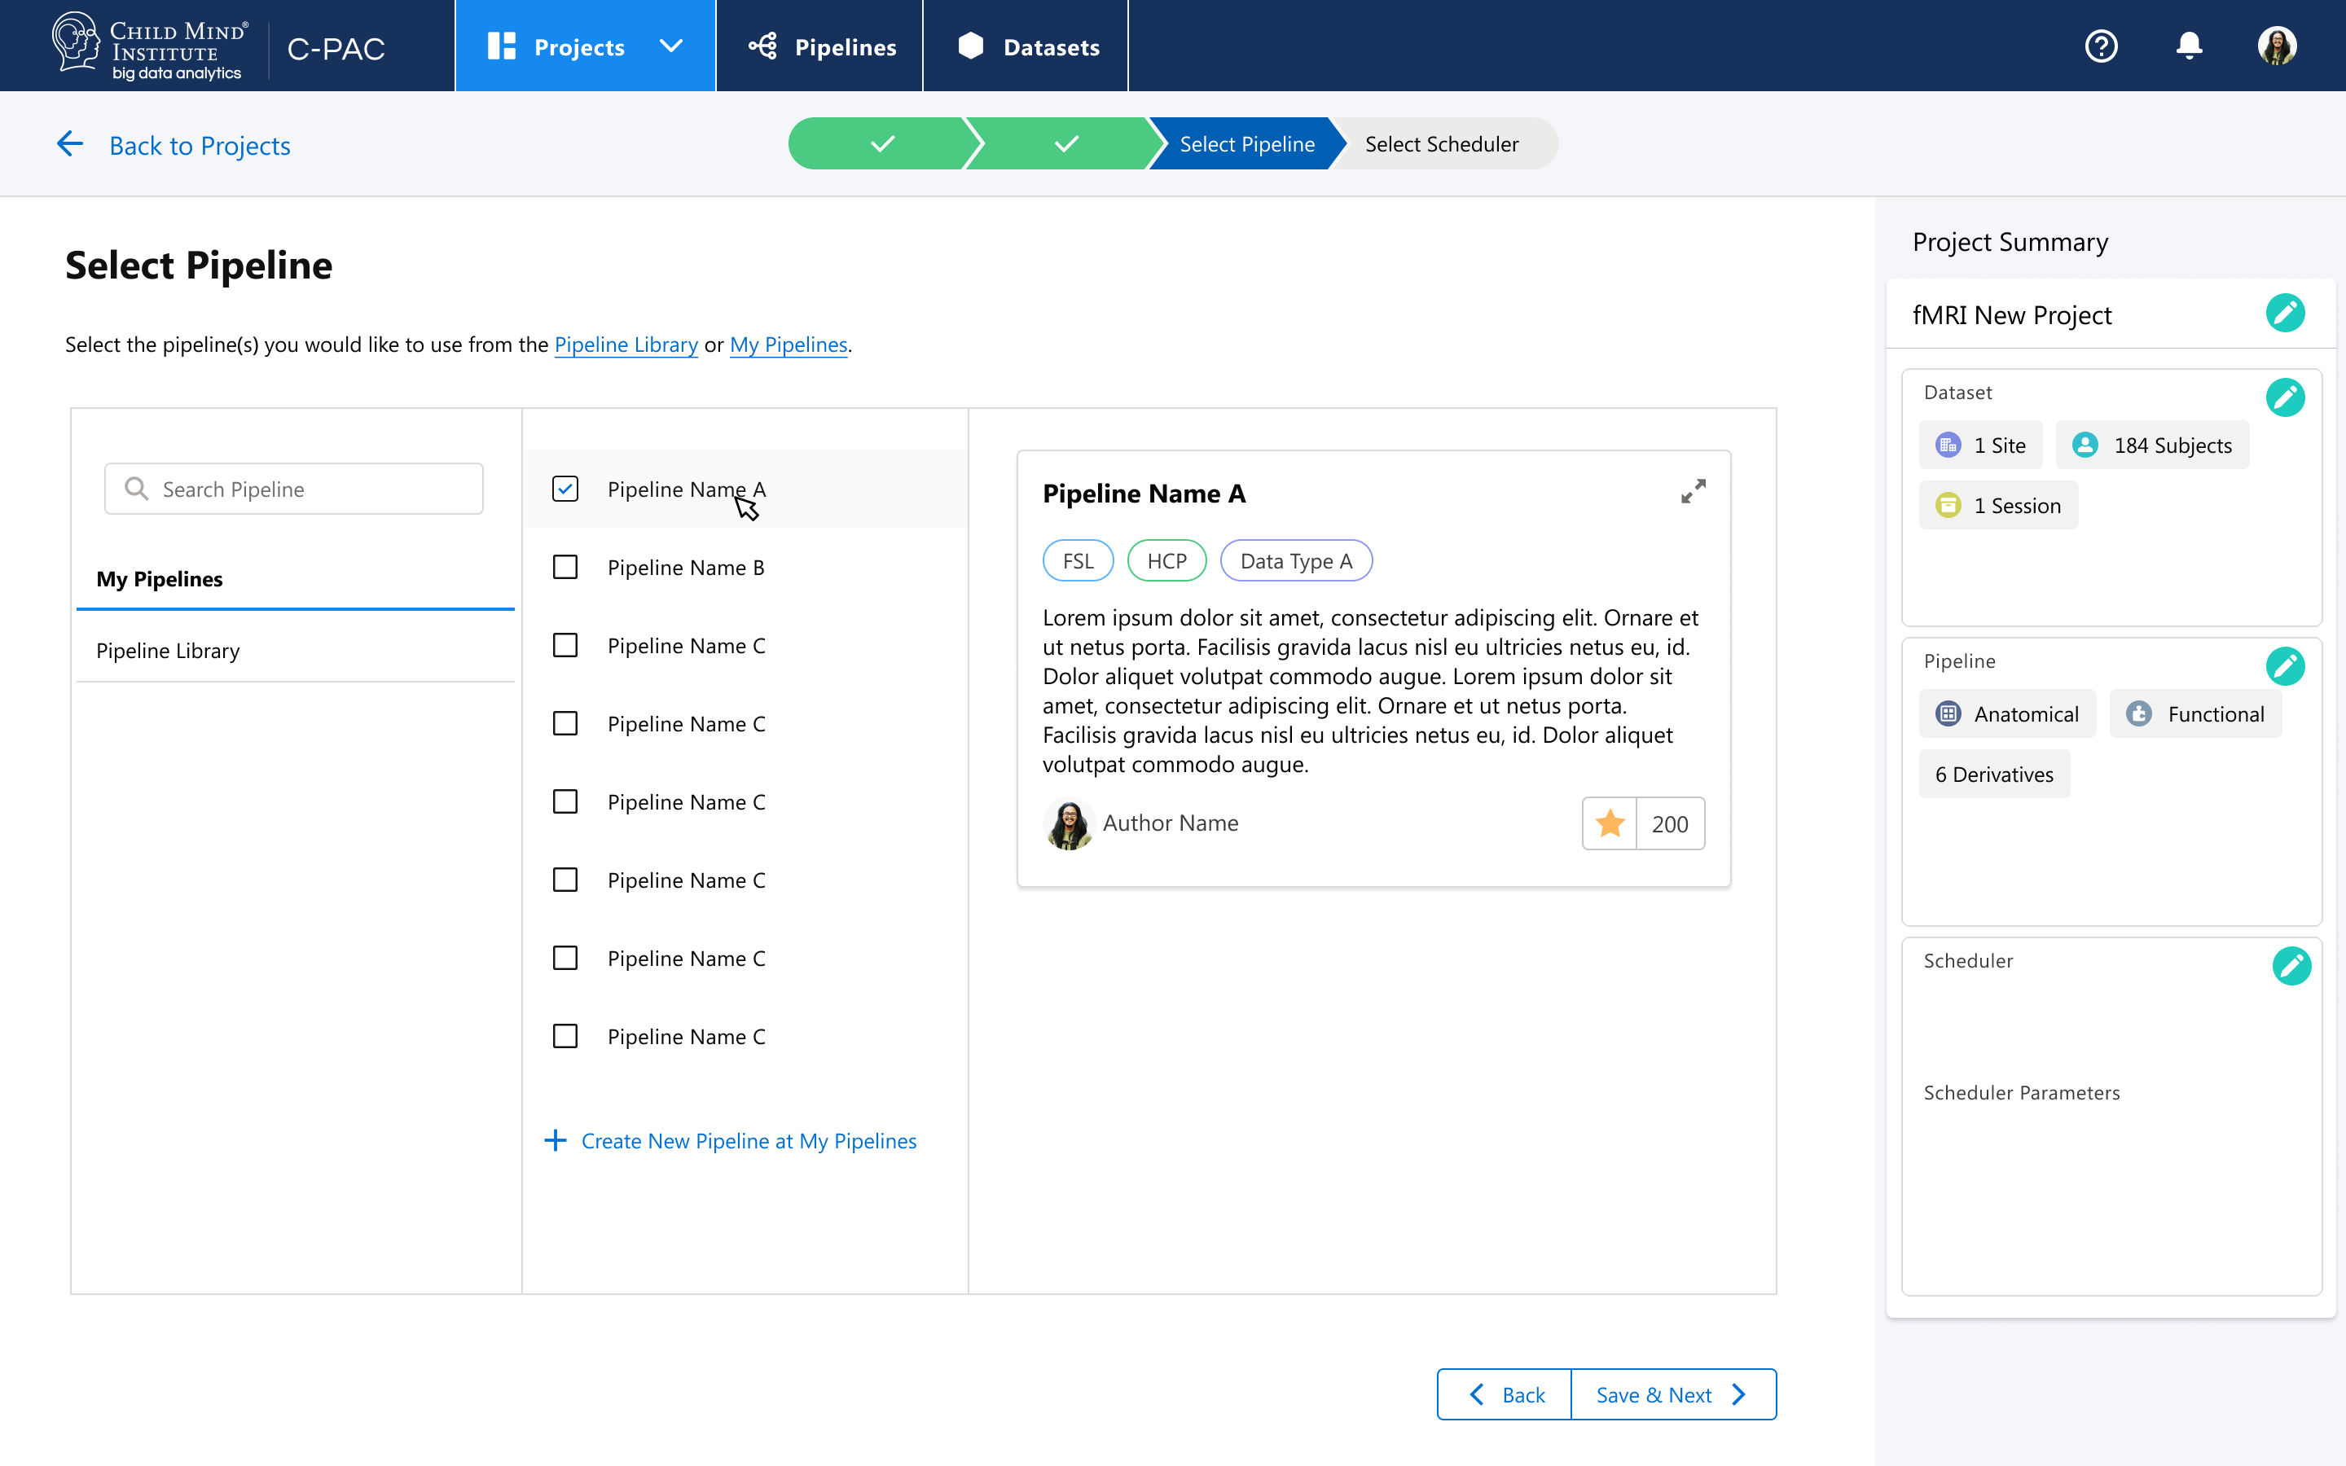Favorite Pipeline Name A via the star icon
Image resolution: width=2346 pixels, height=1466 pixels.
coord(1610,823)
